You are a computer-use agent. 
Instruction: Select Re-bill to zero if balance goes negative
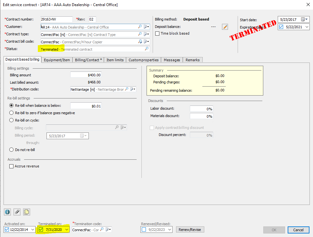11,113
